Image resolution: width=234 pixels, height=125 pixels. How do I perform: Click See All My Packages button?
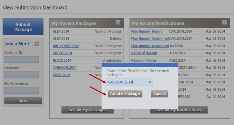[x=88, y=110]
